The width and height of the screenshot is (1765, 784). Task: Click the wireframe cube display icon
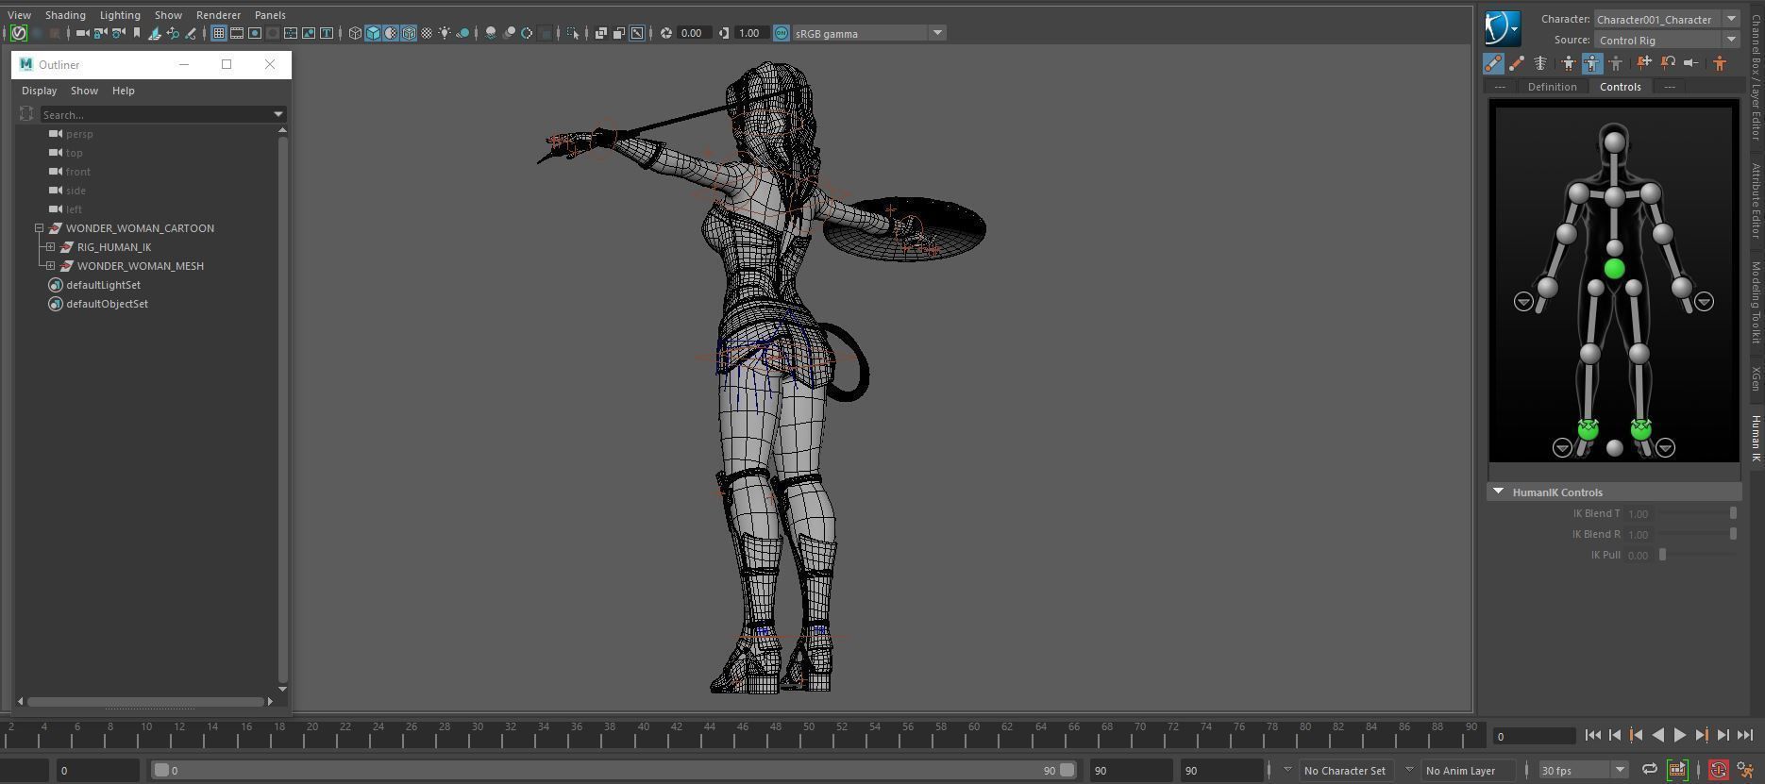pos(355,33)
